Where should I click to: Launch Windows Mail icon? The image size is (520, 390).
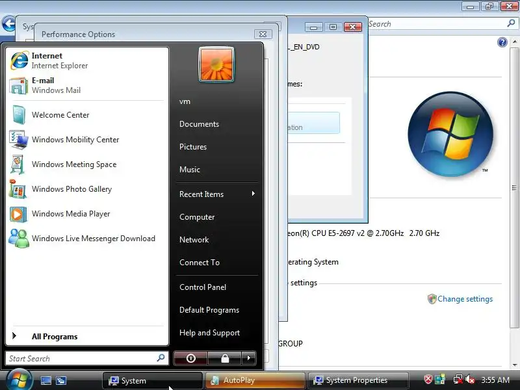click(18, 86)
